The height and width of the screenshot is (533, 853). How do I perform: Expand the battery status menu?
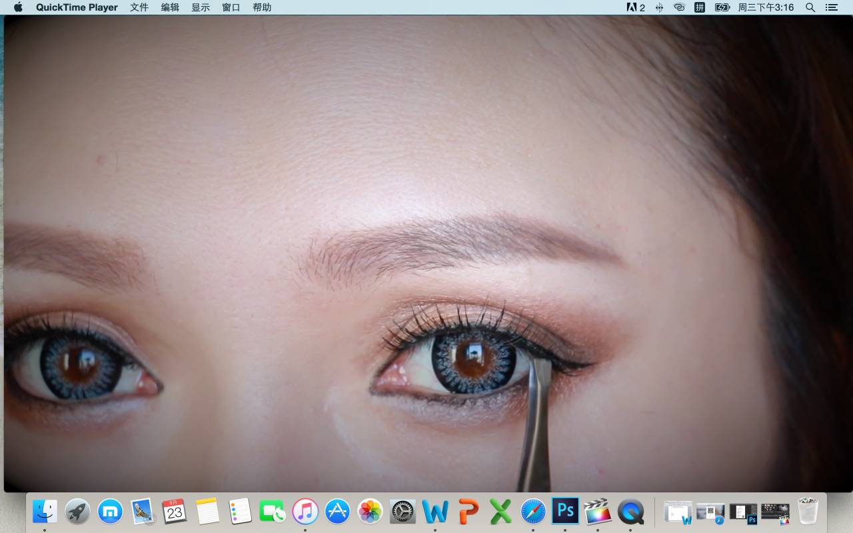(722, 7)
